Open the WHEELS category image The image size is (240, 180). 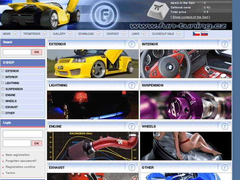coord(186,146)
